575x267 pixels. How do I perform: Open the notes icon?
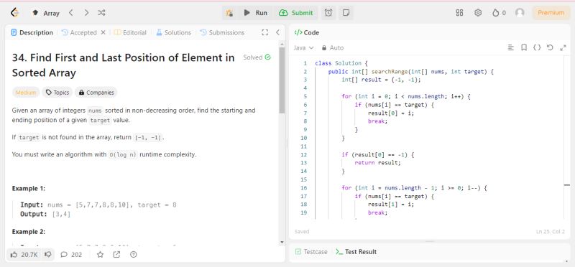346,13
